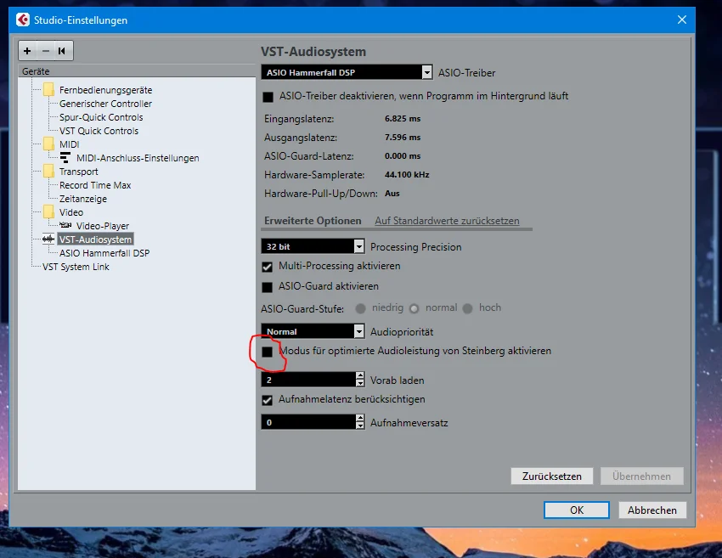
Task: Uncheck Multi-Processing aktivieren
Action: pyautogui.click(x=267, y=267)
